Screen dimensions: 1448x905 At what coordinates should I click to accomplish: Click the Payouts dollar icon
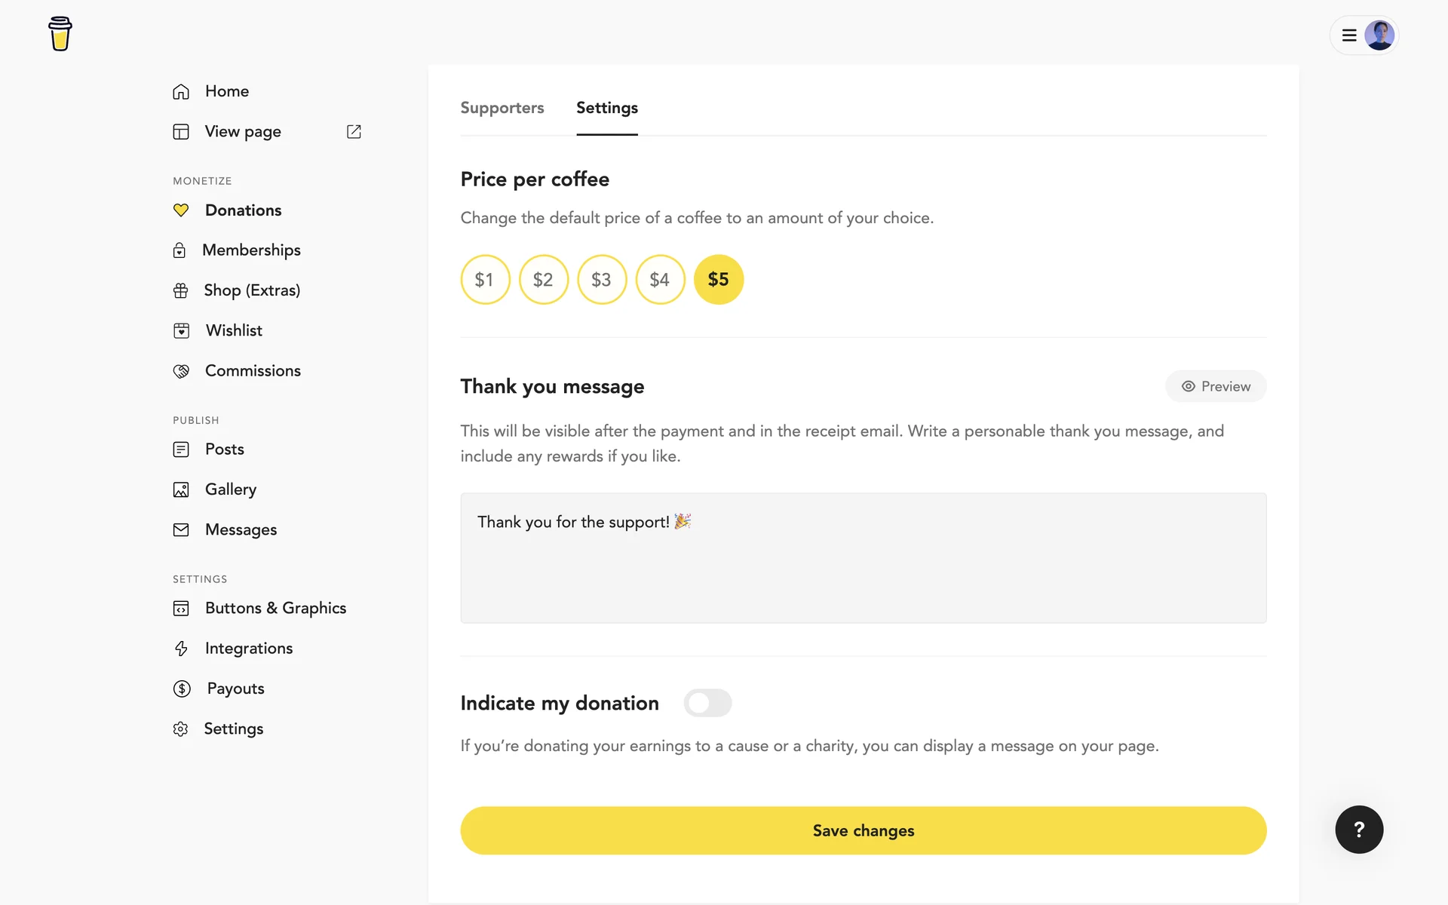[x=182, y=689]
